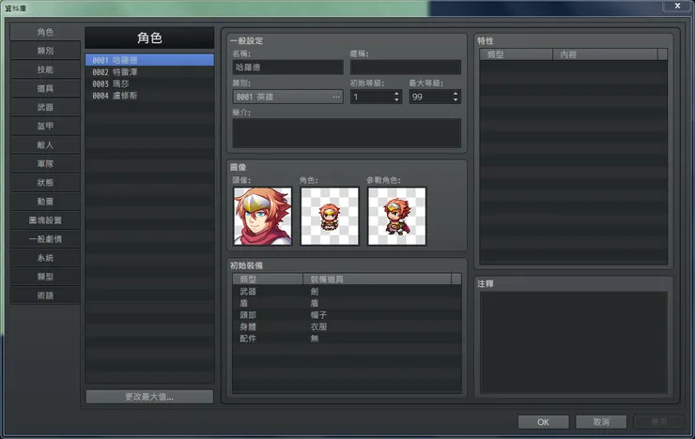Close the 資料庫 window

pyautogui.click(x=677, y=6)
